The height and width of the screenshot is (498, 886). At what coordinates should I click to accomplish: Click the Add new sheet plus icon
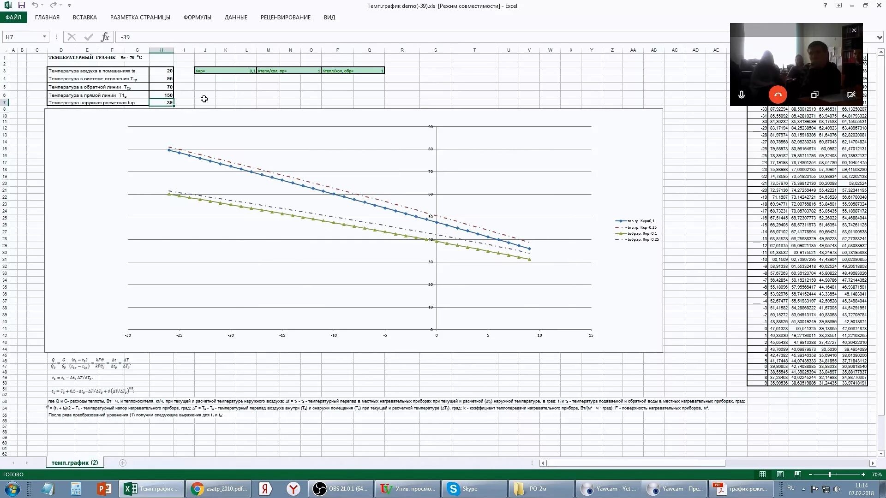(123, 462)
